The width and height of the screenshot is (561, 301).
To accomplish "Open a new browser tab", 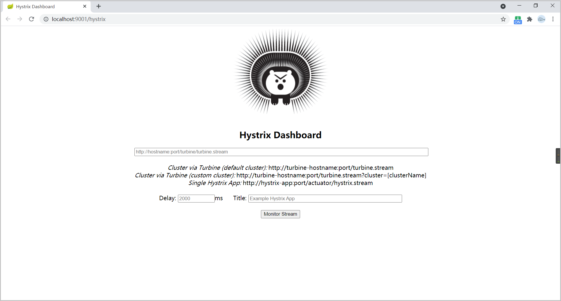I will coord(99,6).
